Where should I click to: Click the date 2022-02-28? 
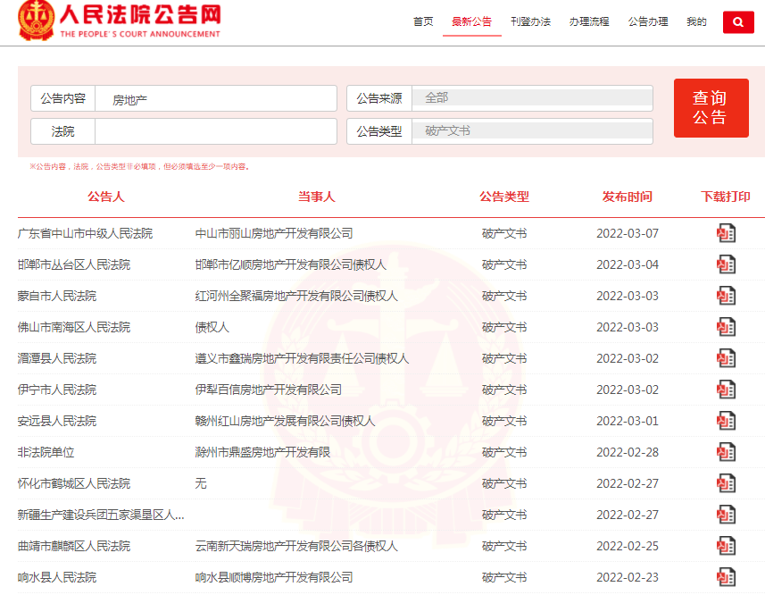[628, 452]
